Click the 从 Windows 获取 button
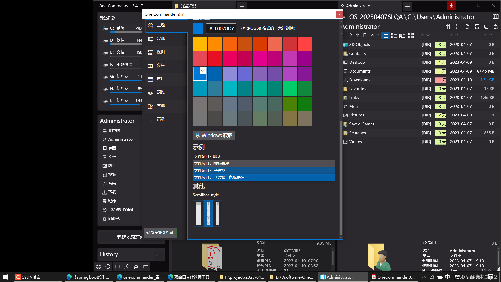501x282 pixels. click(214, 136)
